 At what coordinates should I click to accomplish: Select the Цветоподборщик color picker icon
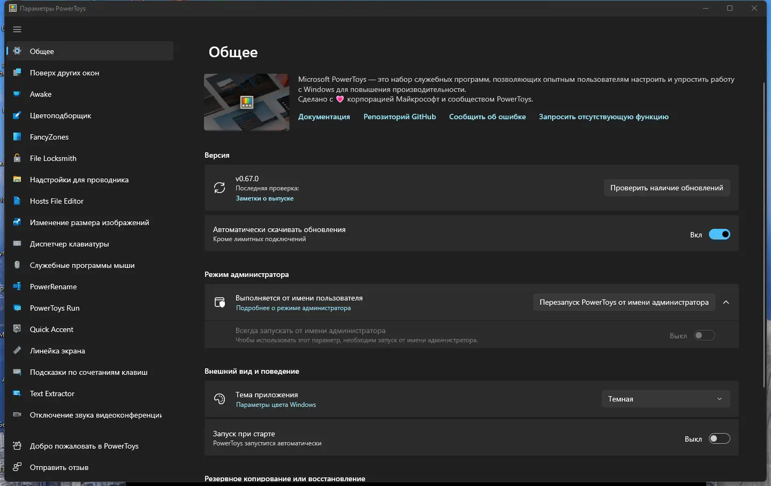(x=17, y=115)
